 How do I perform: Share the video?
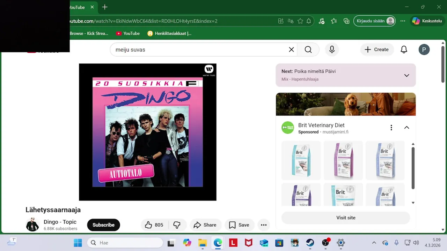(205, 225)
